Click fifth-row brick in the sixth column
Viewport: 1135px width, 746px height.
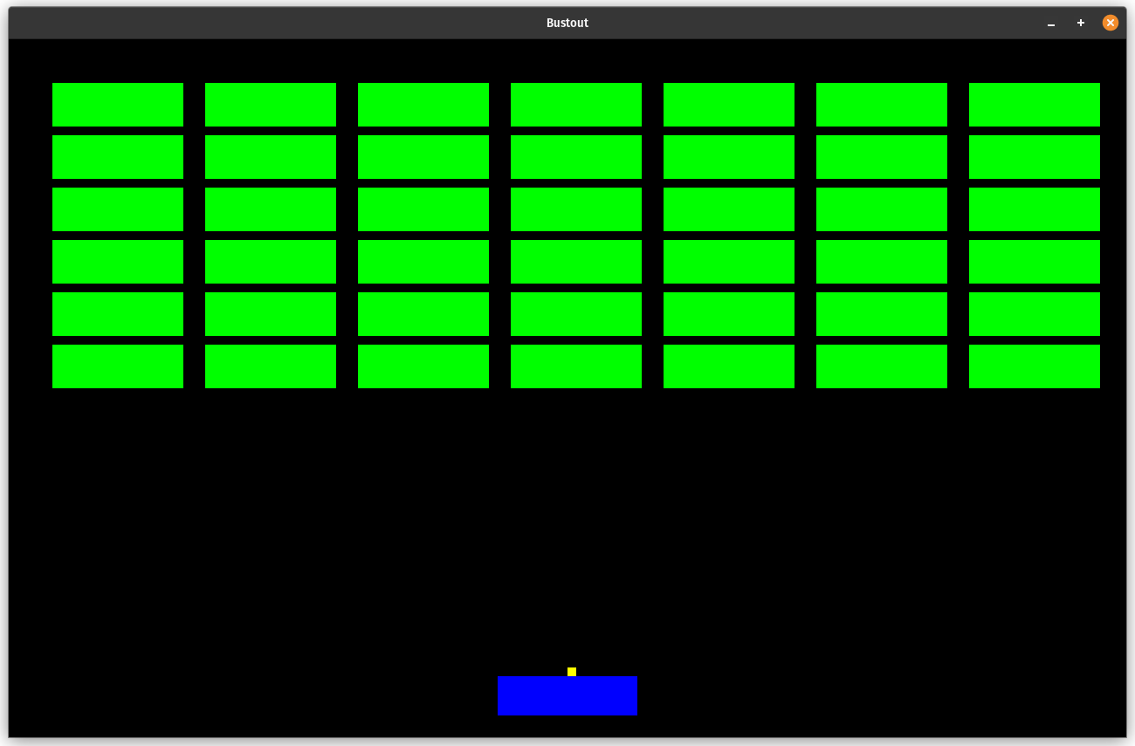(882, 314)
